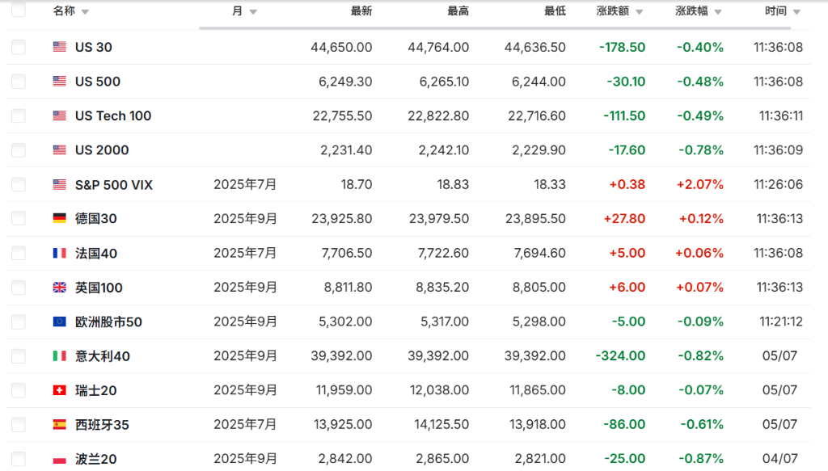The width and height of the screenshot is (828, 471).
Task: Open the 时间 column dropdown
Action: pyautogui.click(x=796, y=11)
